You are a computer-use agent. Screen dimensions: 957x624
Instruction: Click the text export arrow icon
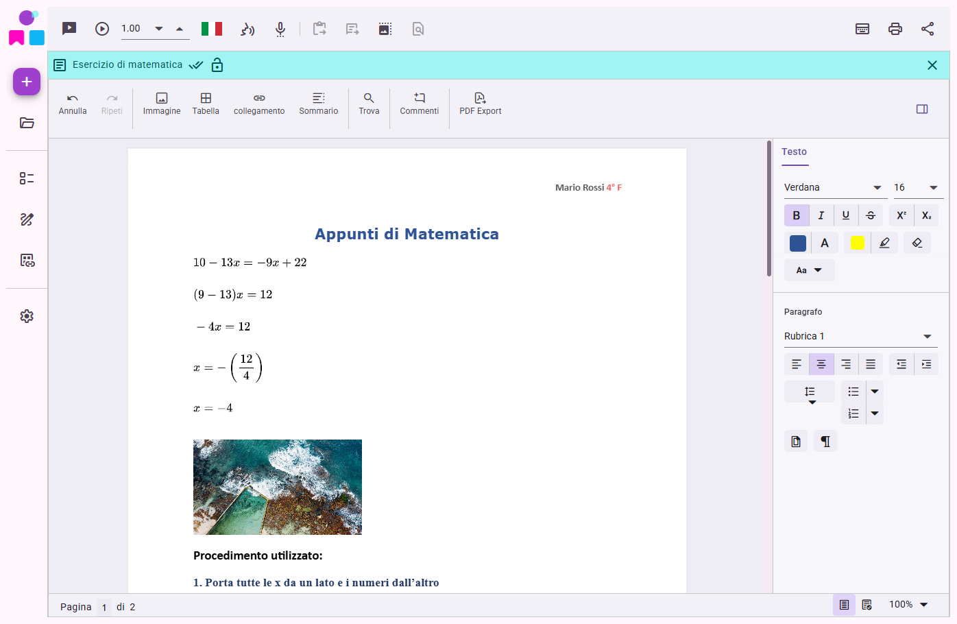tap(352, 29)
